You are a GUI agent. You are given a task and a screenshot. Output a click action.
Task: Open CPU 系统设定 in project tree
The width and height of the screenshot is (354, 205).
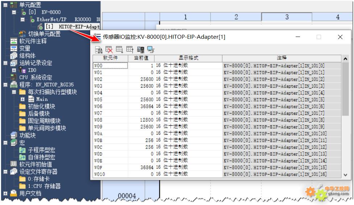(x=35, y=78)
